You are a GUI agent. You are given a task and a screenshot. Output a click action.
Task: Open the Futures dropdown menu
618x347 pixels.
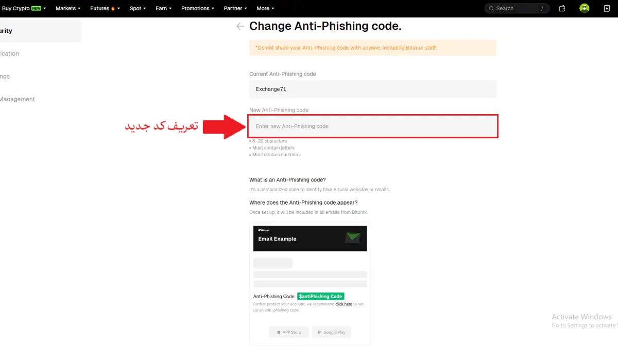(105, 8)
